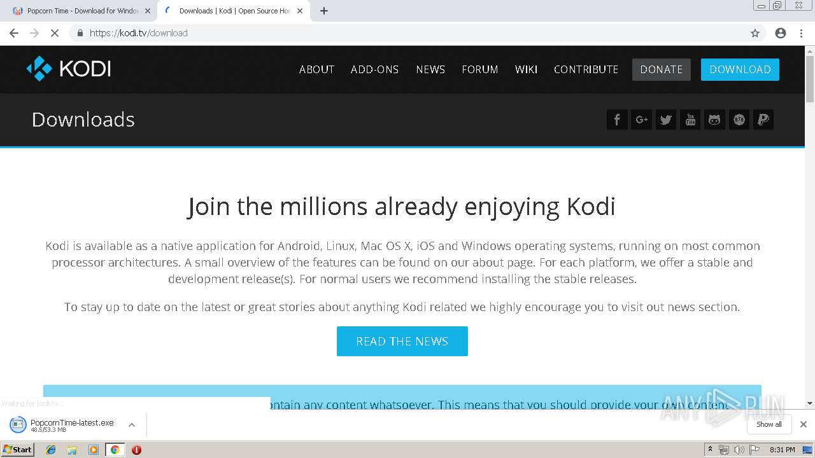
Task: Open Kodi's PayPal icon
Action: [x=763, y=120]
